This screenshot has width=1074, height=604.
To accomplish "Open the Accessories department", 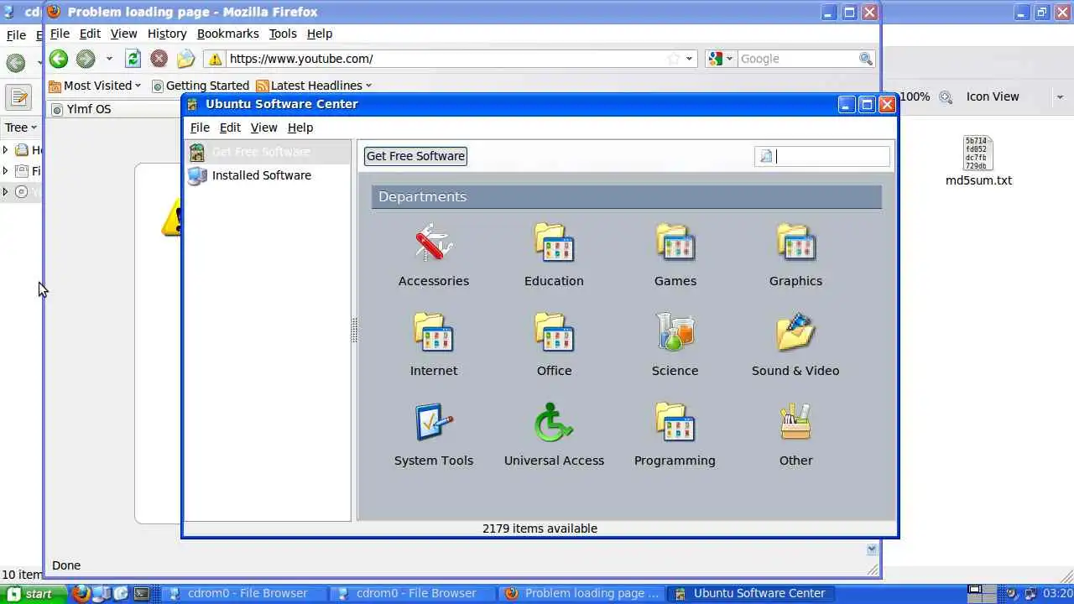I will [433, 255].
